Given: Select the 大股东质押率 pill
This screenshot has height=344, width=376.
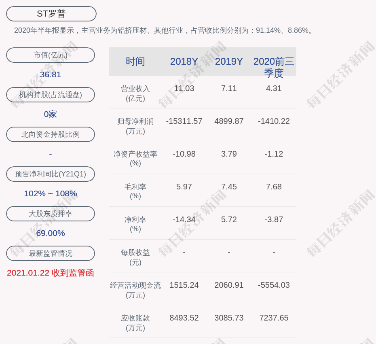Looking at the screenshot, I should click(51, 213).
